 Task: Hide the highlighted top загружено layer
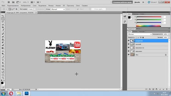click(x=129, y=41)
